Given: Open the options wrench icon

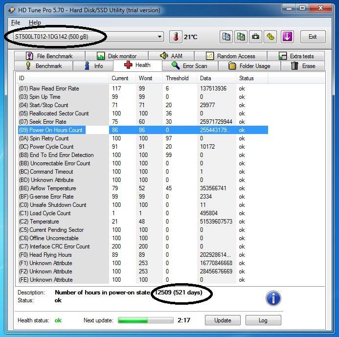Looking at the screenshot, I should [x=270, y=37].
